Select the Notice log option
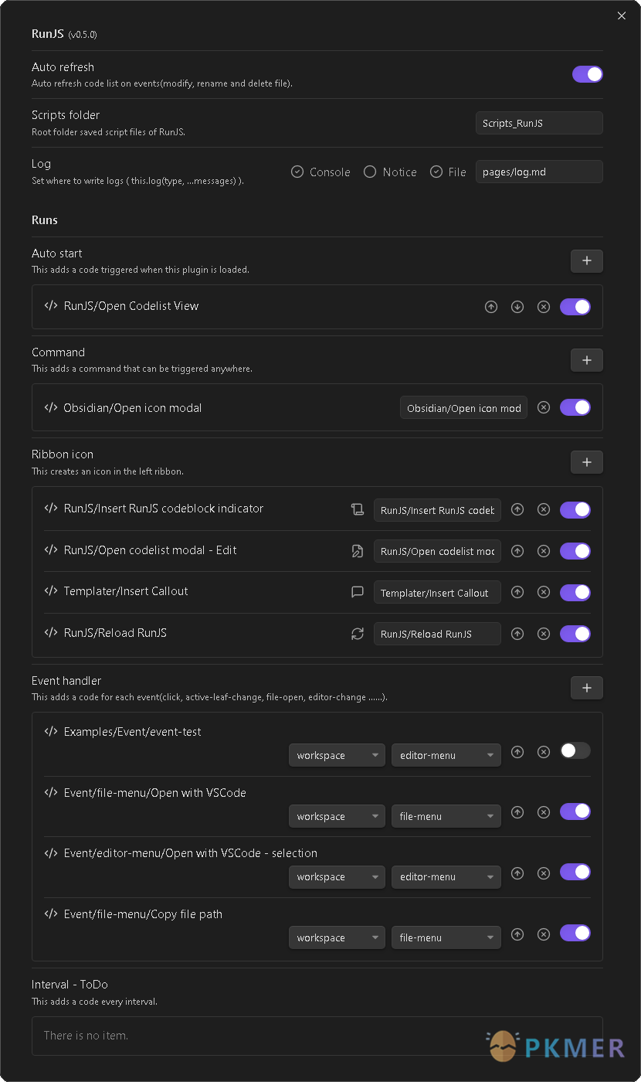 [370, 172]
